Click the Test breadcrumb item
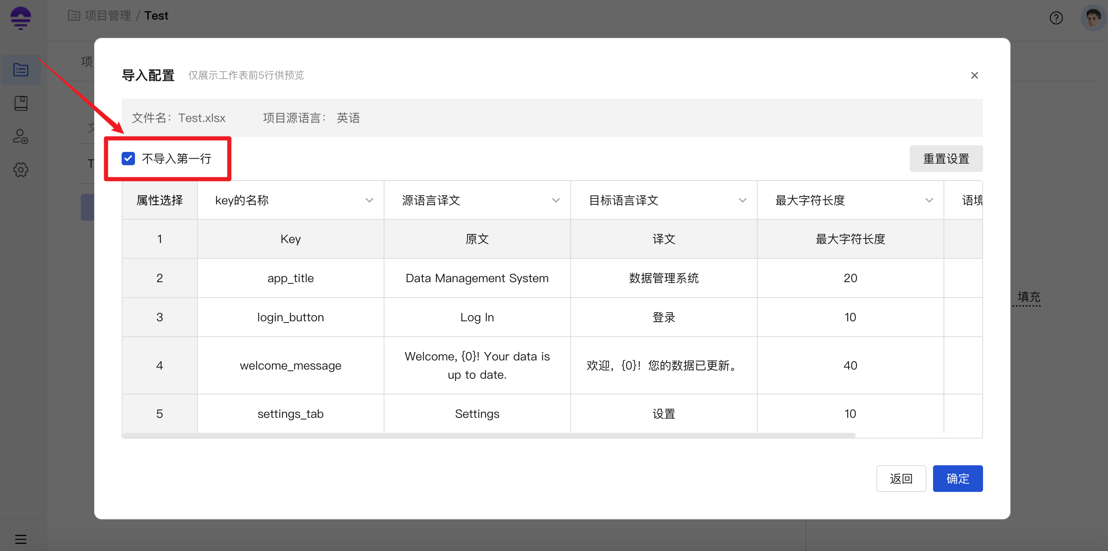This screenshot has height=551, width=1108. [156, 15]
